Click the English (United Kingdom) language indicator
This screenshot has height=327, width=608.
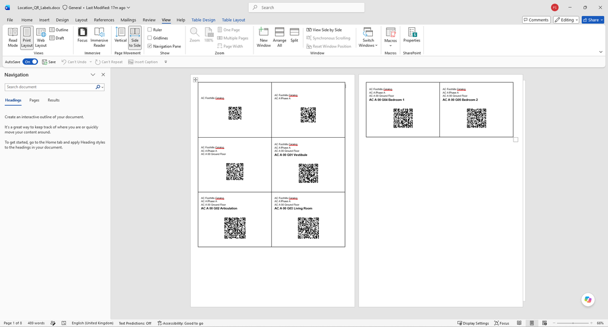(x=93, y=323)
